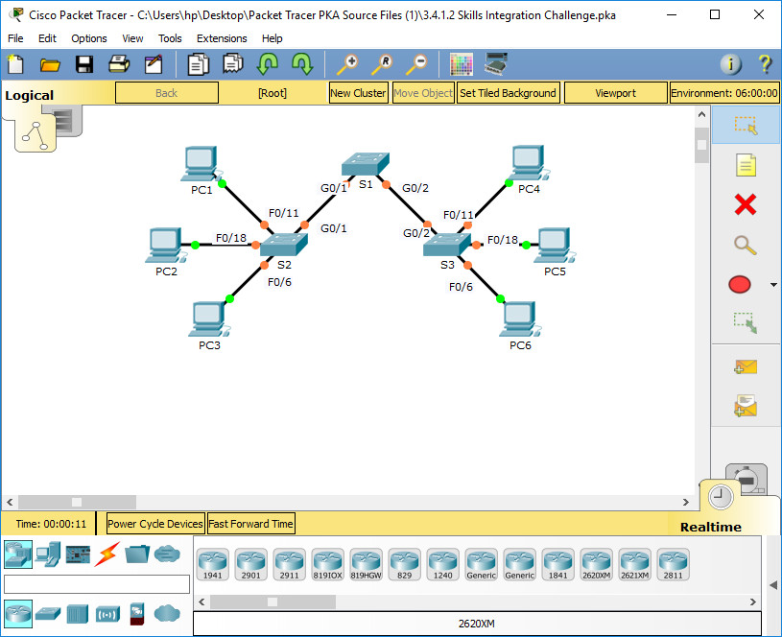The height and width of the screenshot is (637, 782).
Task: Click the Environment: 06:00:00 button
Action: tap(724, 93)
